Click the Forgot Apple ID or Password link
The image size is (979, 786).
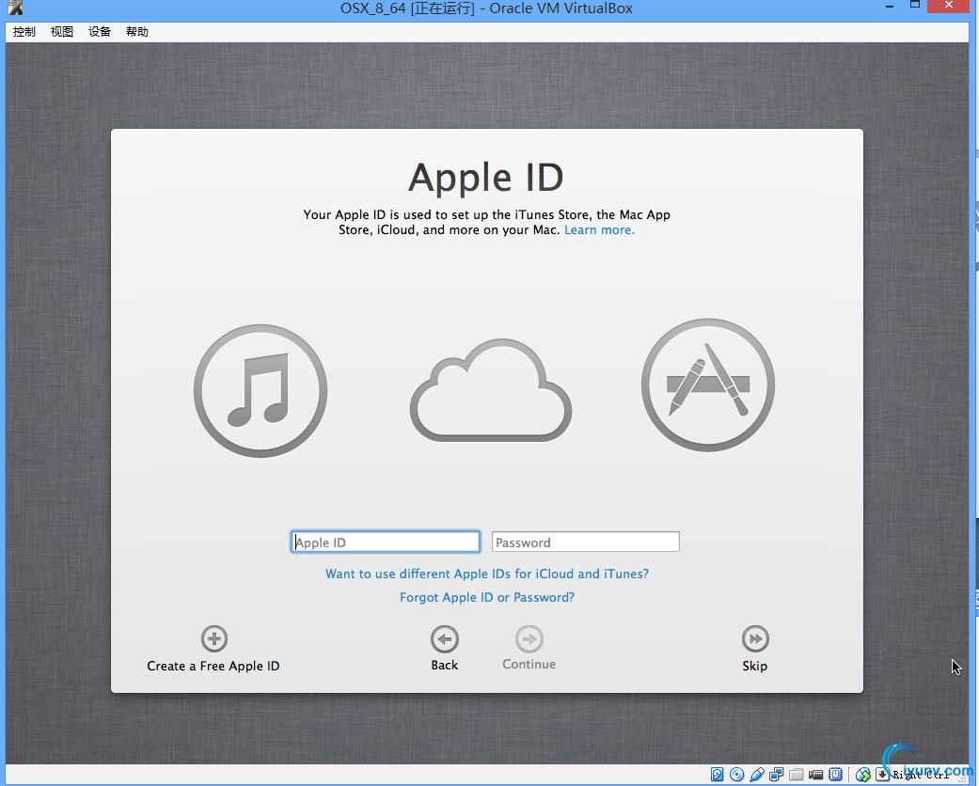[487, 598]
